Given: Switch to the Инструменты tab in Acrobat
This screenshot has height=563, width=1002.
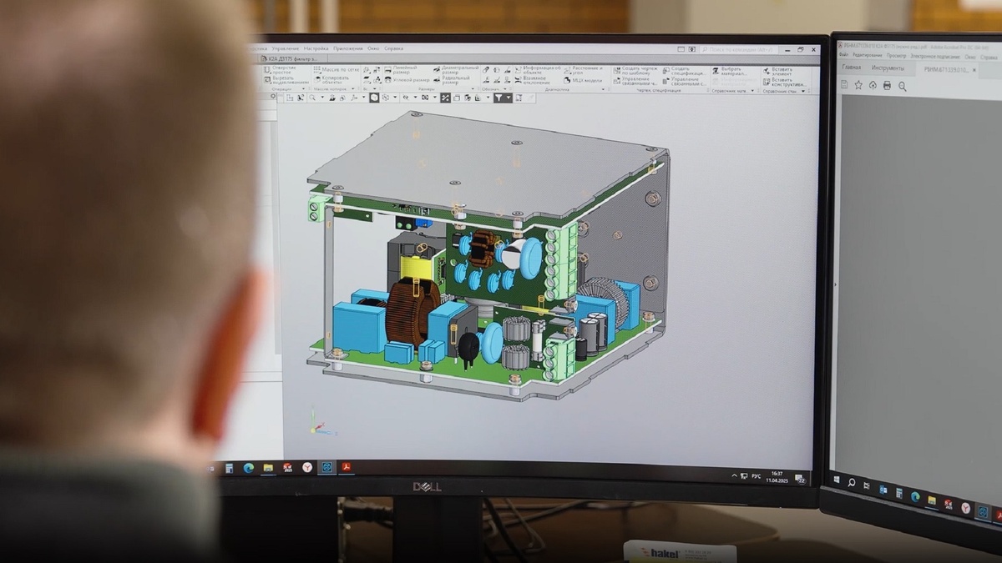Looking at the screenshot, I should 888,68.
